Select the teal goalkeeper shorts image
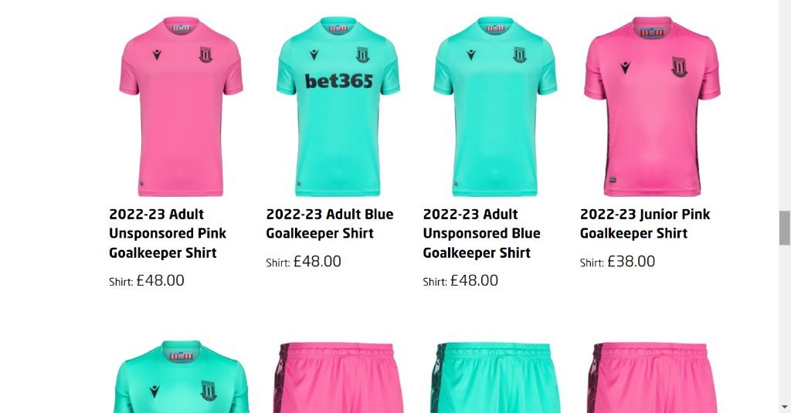 pos(495,377)
